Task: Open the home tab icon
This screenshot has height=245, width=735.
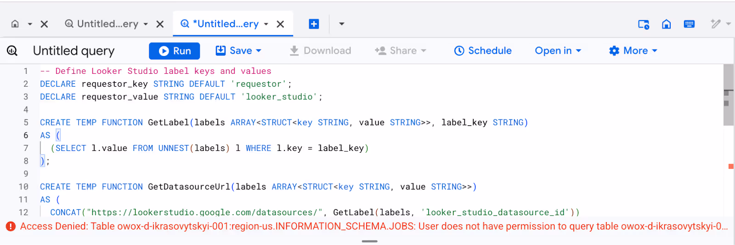Action: 15,24
